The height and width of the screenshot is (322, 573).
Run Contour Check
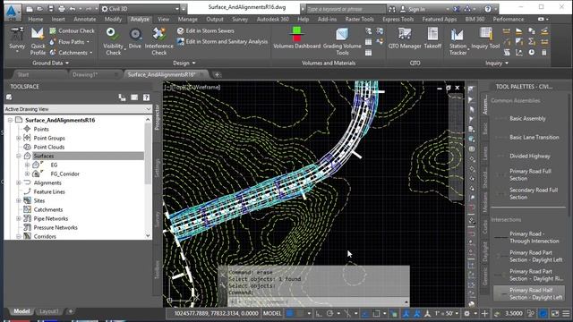point(72,31)
